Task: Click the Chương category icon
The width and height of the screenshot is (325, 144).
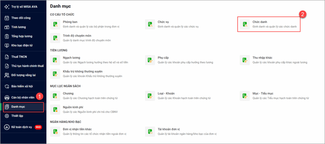Action: click(56, 96)
